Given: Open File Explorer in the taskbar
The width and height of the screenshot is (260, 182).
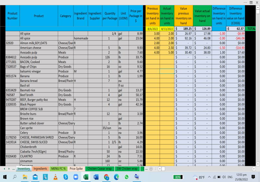Looking at the screenshot, I should (25, 177).
